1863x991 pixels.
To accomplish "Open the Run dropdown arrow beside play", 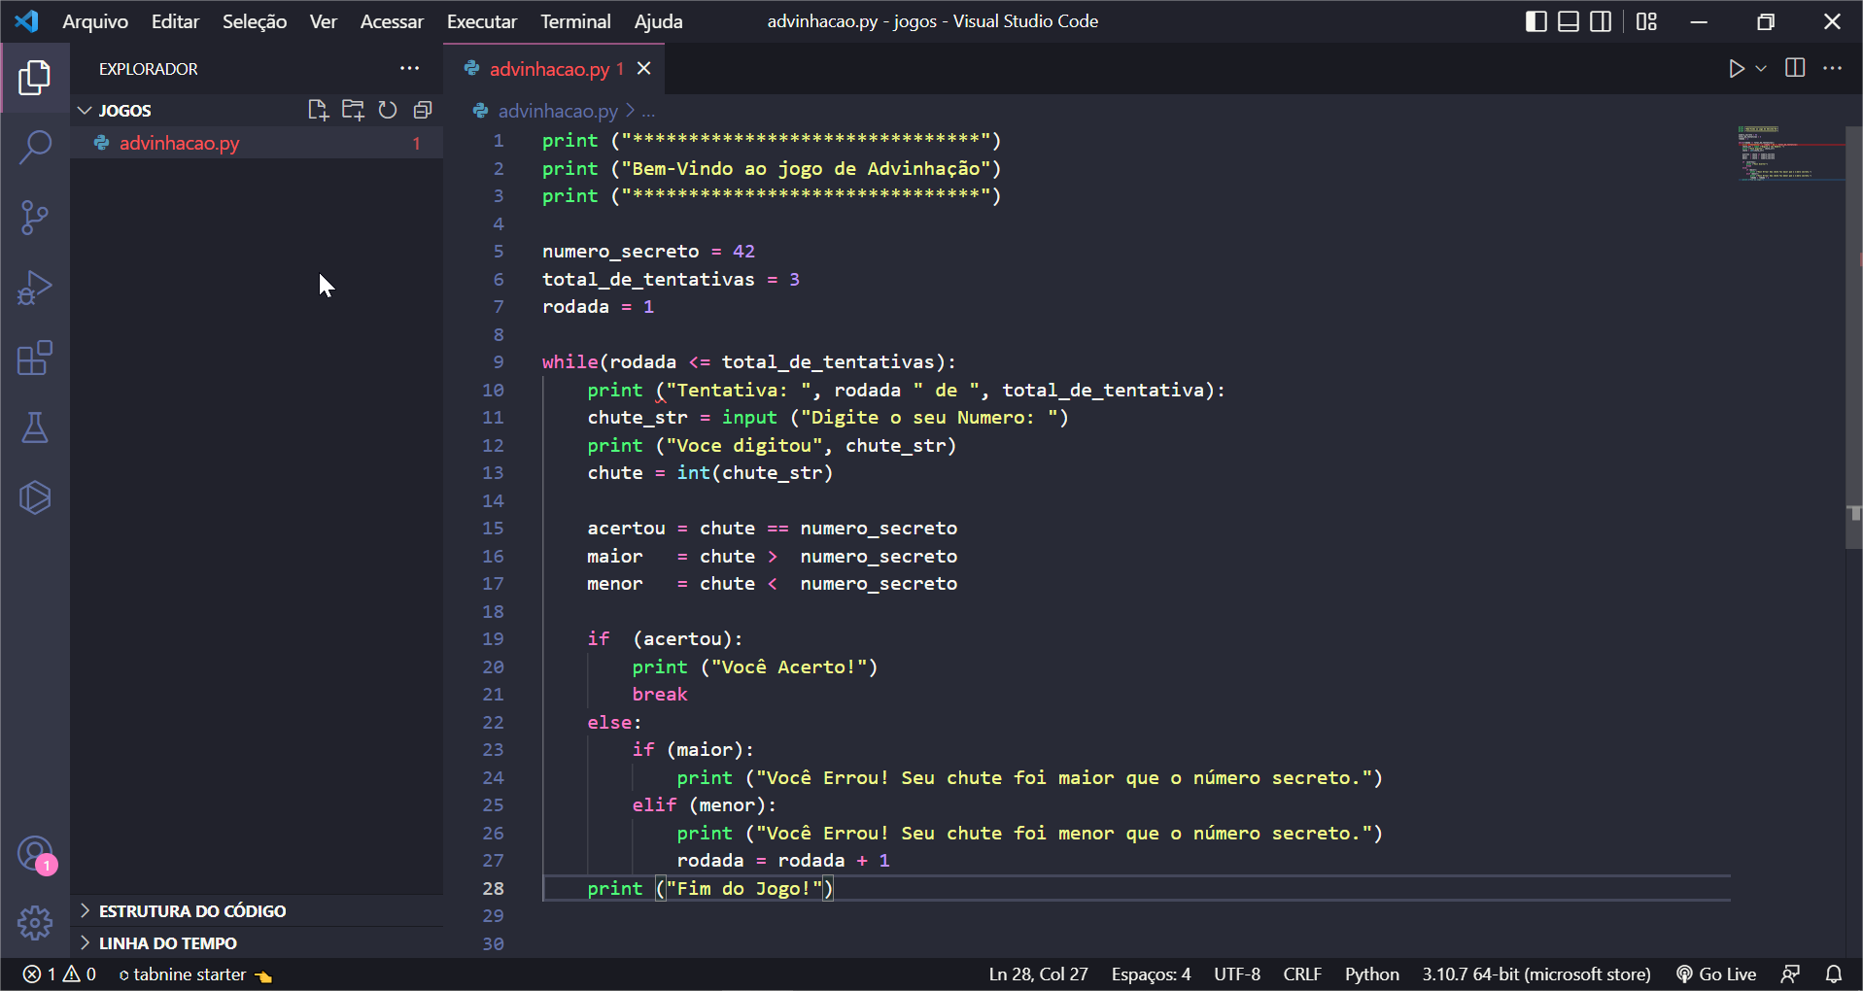I will tap(1761, 68).
